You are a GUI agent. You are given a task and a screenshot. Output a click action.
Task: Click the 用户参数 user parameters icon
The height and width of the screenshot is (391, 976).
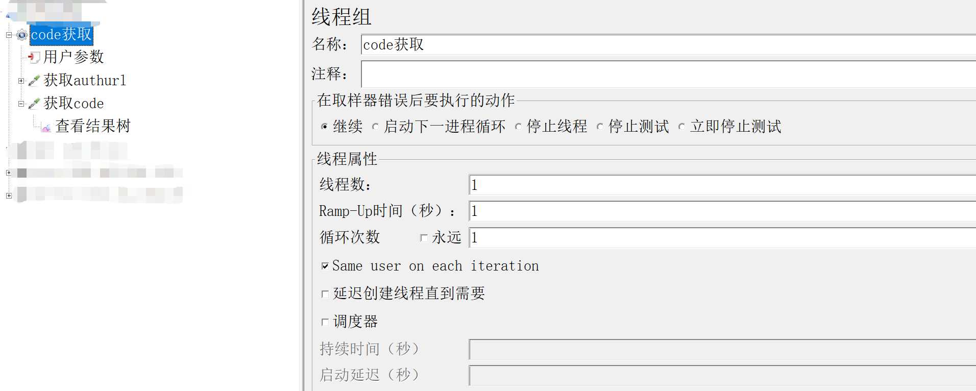click(33, 57)
